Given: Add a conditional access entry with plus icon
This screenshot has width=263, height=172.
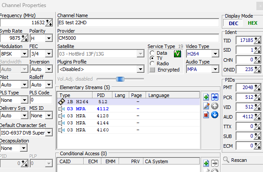Looking at the screenshot, I should [x=206, y=163].
